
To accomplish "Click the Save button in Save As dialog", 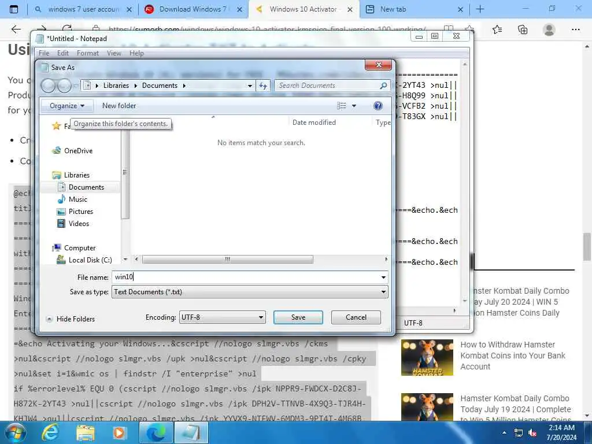I will click(x=298, y=317).
